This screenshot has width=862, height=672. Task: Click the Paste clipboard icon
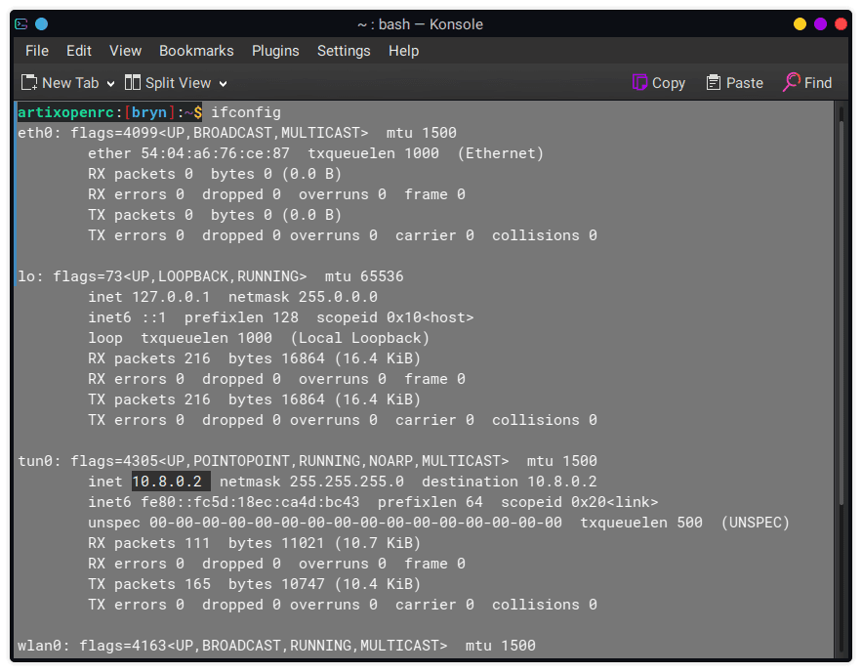tap(713, 82)
